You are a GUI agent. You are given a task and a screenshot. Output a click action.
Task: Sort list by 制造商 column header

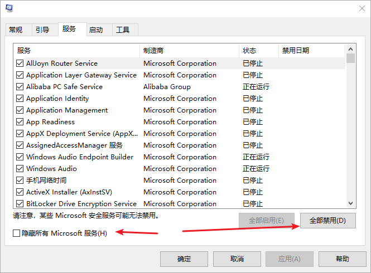click(x=189, y=51)
